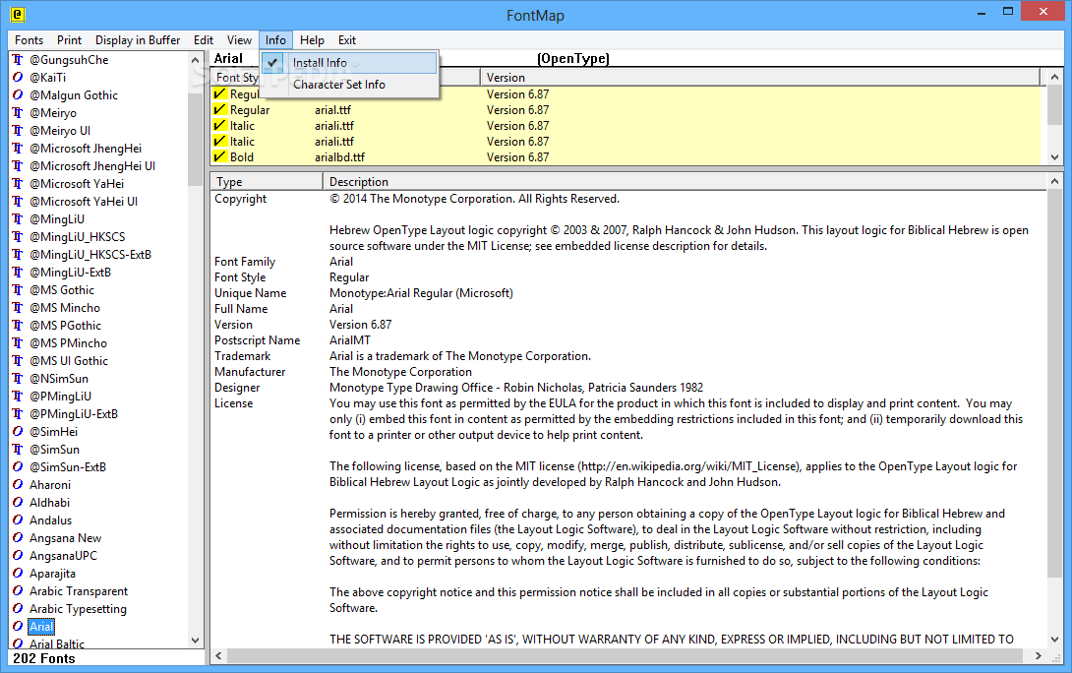Click the Type column header
Screen dimensions: 1072x673
(x=267, y=182)
